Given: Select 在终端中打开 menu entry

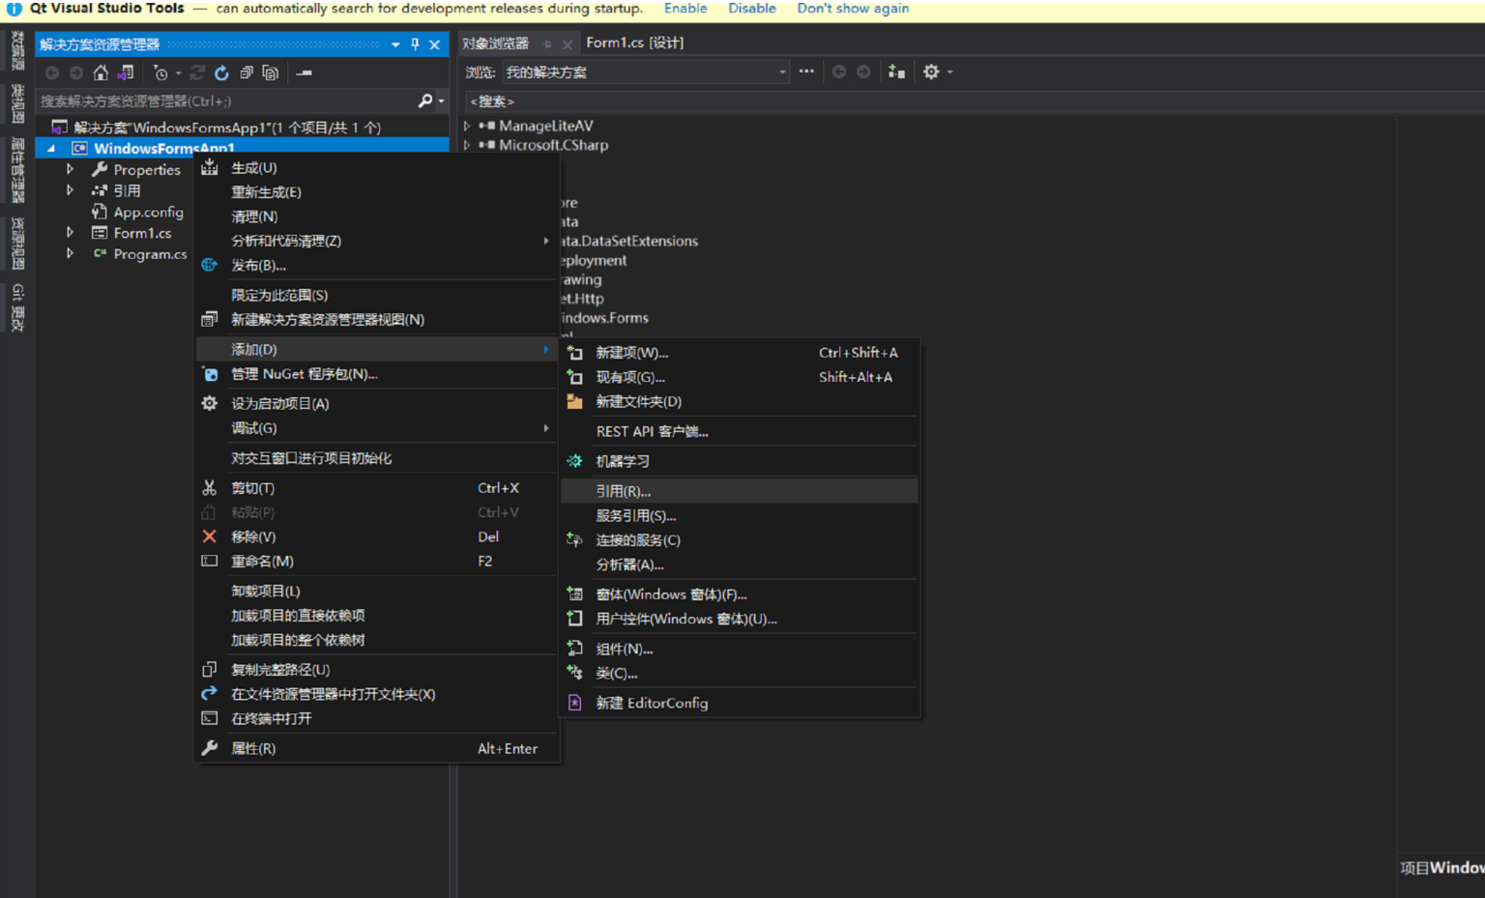Looking at the screenshot, I should tap(377, 718).
